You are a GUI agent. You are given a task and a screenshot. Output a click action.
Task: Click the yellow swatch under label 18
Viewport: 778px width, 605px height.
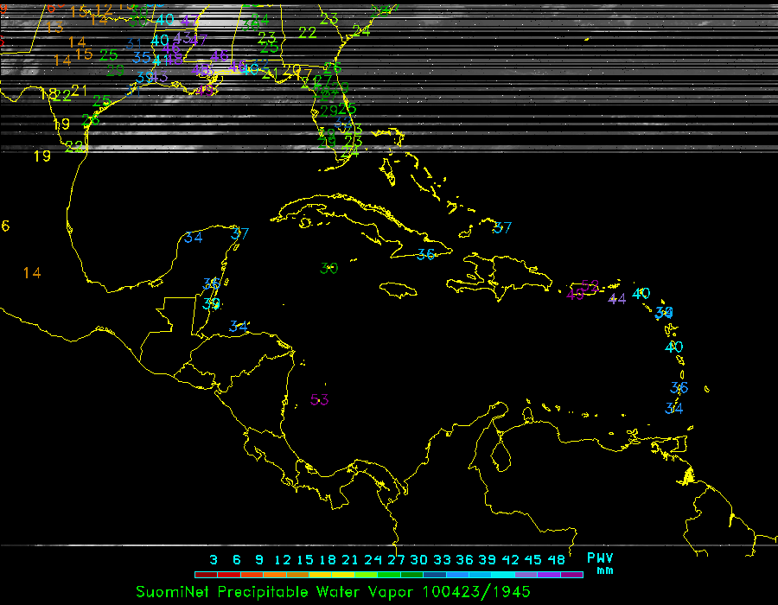click(327, 574)
